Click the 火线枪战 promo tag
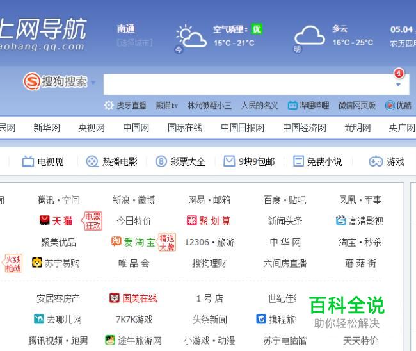The height and width of the screenshot is (351, 416). coord(12,263)
